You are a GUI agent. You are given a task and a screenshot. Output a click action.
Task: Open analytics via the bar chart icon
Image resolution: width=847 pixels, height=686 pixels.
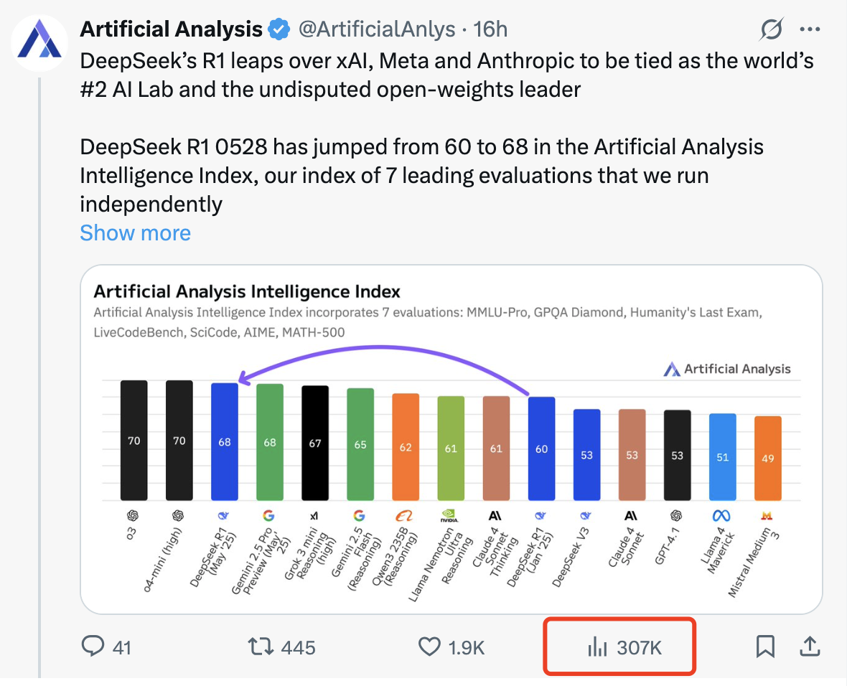(x=598, y=647)
